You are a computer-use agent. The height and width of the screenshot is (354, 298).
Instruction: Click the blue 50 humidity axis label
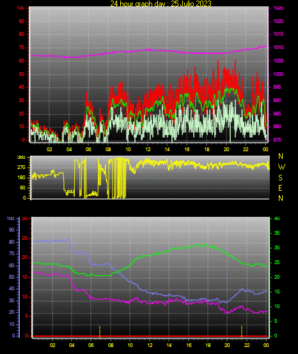(x=12, y=277)
